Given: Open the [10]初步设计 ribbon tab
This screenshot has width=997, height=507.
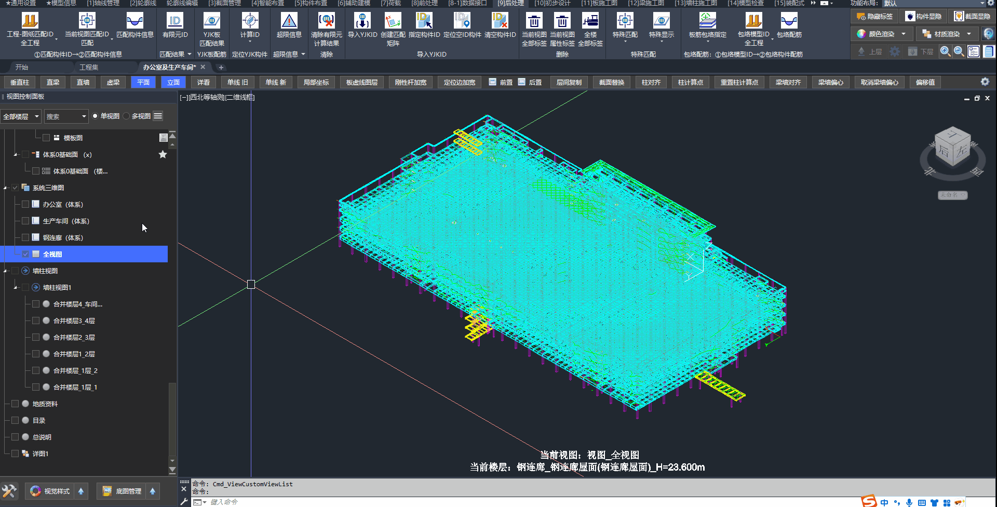Looking at the screenshot, I should point(552,3).
